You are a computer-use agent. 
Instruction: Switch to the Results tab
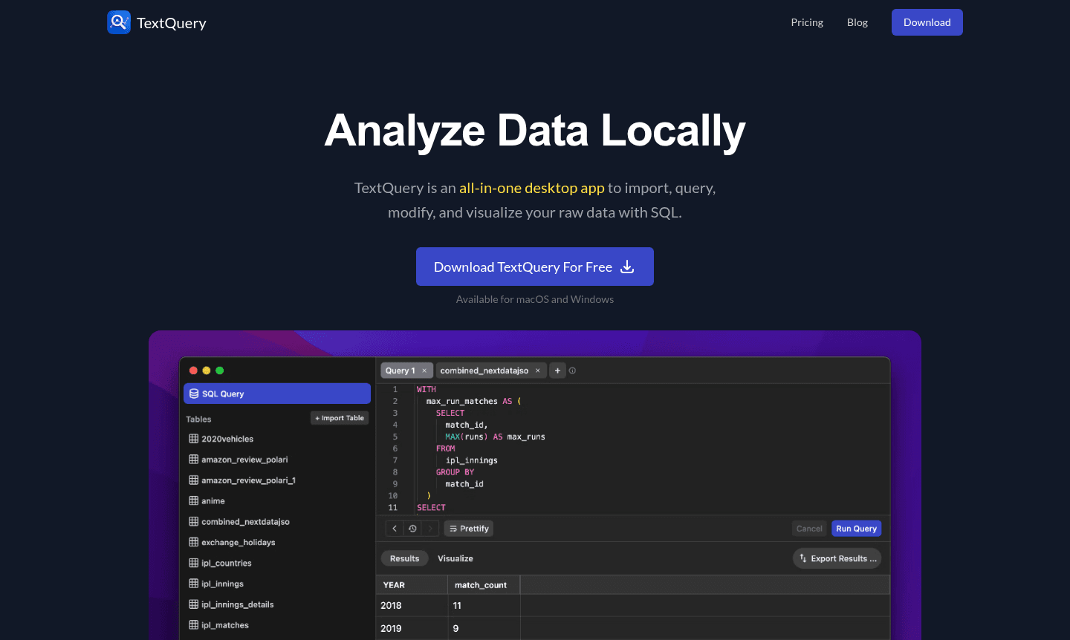point(404,558)
